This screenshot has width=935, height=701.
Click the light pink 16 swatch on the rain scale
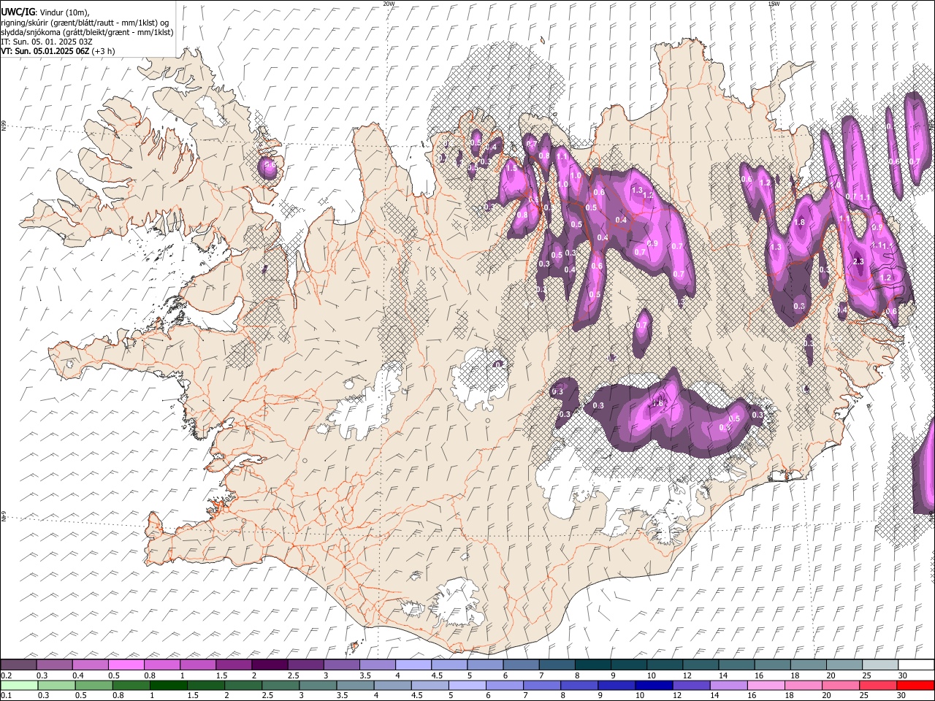pos(766,686)
